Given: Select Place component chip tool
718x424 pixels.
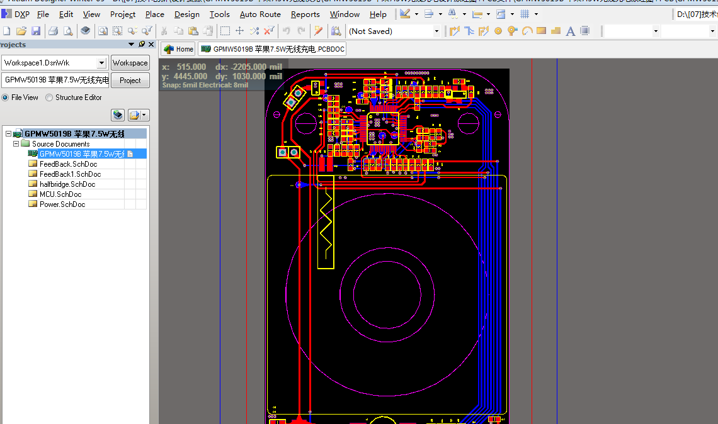Looking at the screenshot, I should point(584,31).
